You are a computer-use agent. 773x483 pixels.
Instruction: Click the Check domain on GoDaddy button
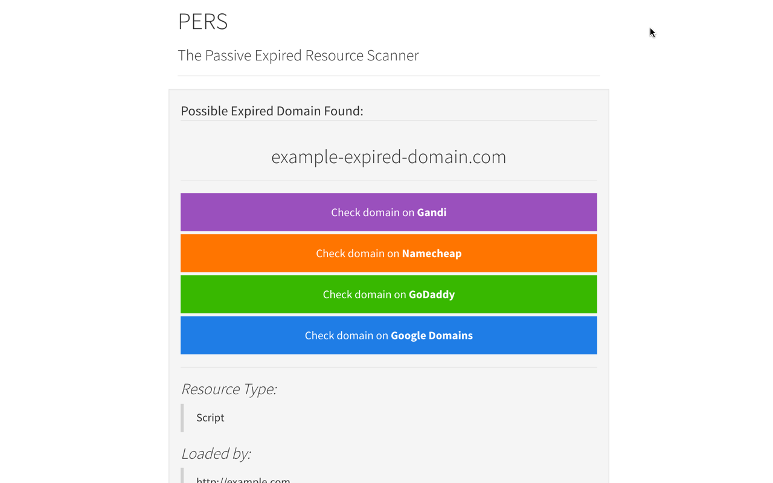[388, 294]
